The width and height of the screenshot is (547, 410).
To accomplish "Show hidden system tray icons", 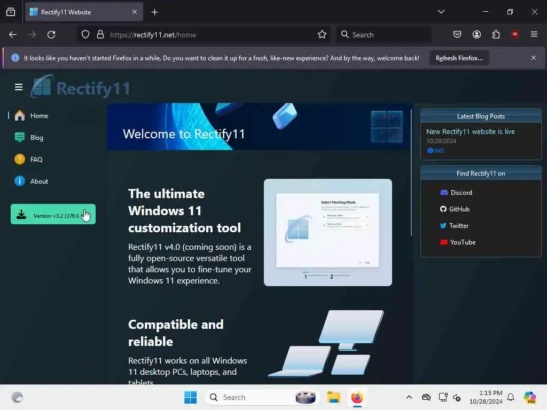I will coord(409,397).
